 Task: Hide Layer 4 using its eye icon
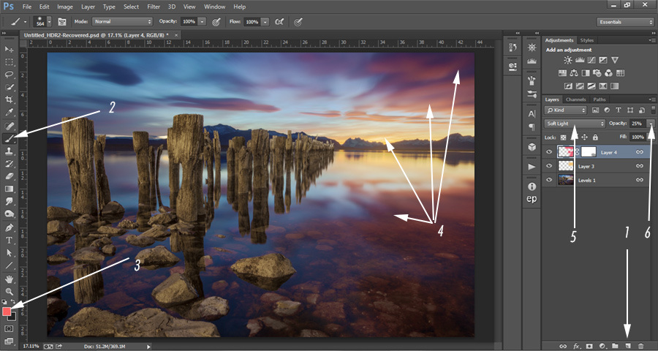click(x=550, y=152)
